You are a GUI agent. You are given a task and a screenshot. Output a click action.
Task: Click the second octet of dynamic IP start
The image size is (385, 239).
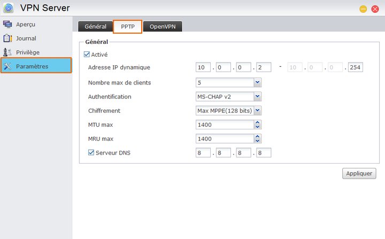223,67
